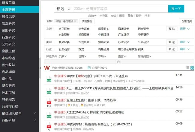Open the 语言 filter dropdown
The height and width of the screenshot is (132, 195).
click(x=122, y=56)
